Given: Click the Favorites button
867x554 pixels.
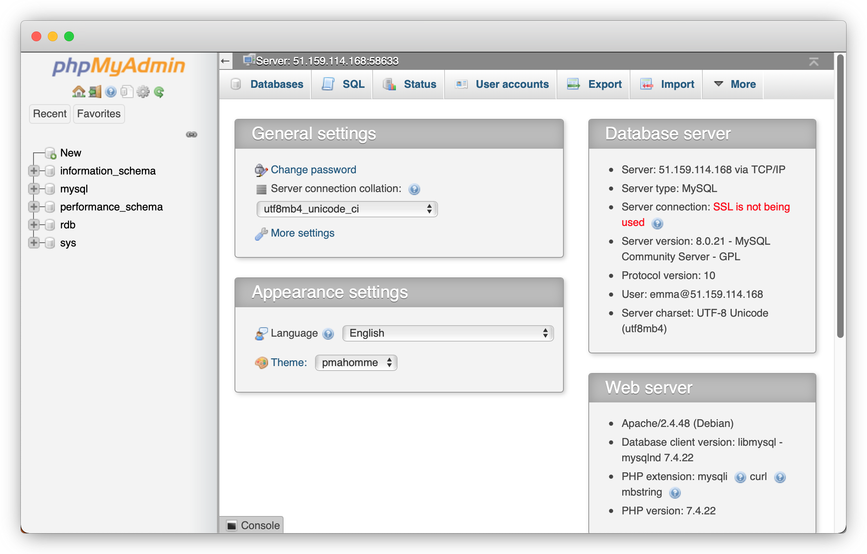Looking at the screenshot, I should (99, 114).
